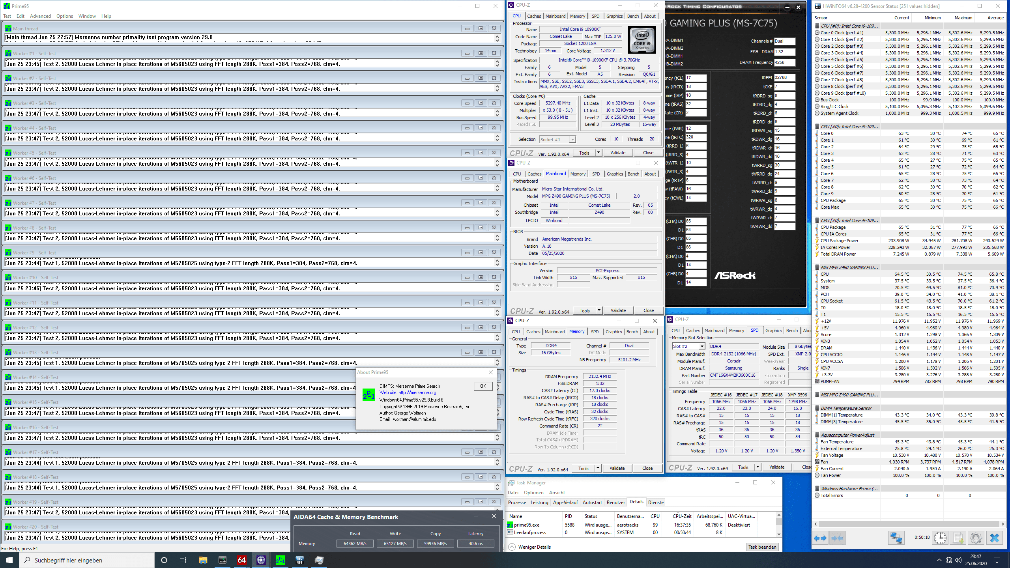Image resolution: width=1010 pixels, height=568 pixels.
Task: Click DRAM Frequency field showing 4256
Action: pyautogui.click(x=784, y=62)
